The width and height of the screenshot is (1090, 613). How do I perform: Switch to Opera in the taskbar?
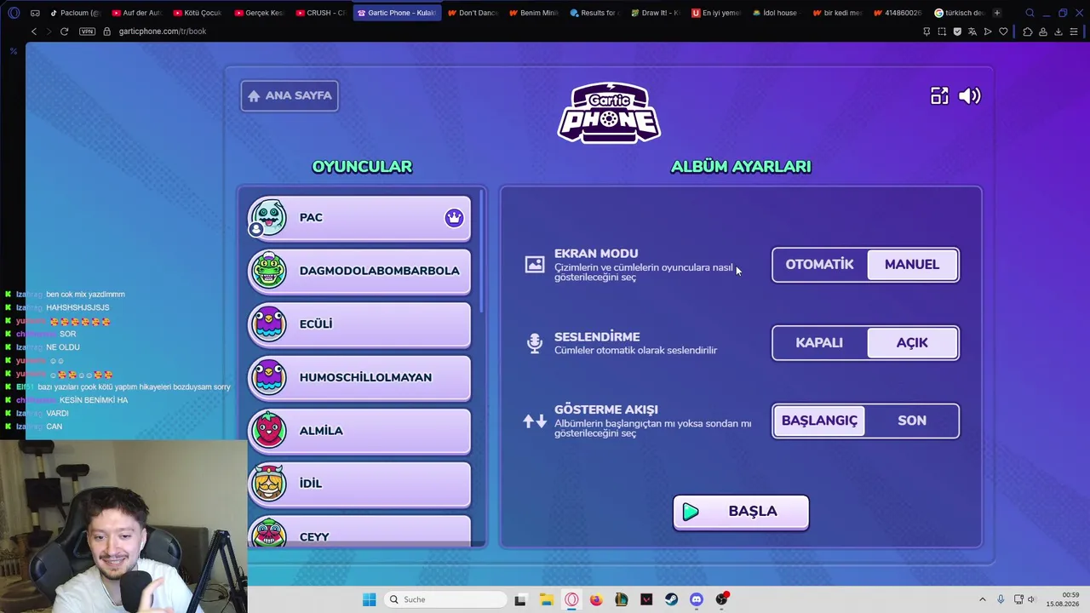571,599
